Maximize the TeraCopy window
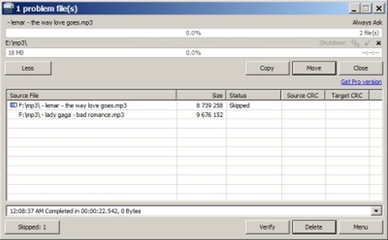 [x=366, y=8]
